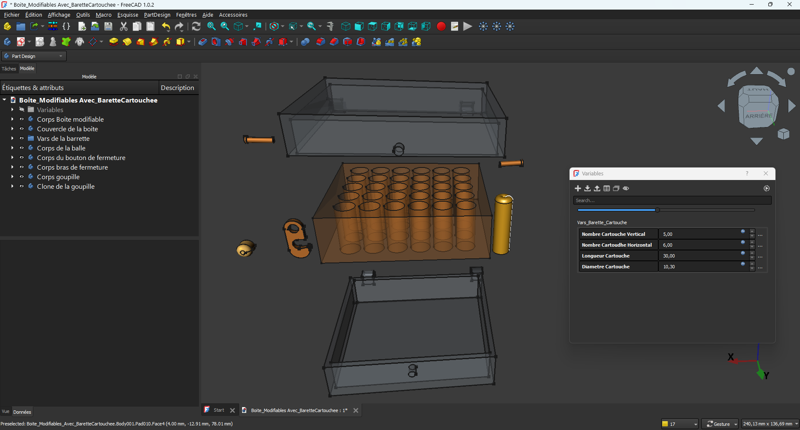800x430 pixels.
Task: Click the plus icon to add a variable
Action: pyautogui.click(x=577, y=188)
